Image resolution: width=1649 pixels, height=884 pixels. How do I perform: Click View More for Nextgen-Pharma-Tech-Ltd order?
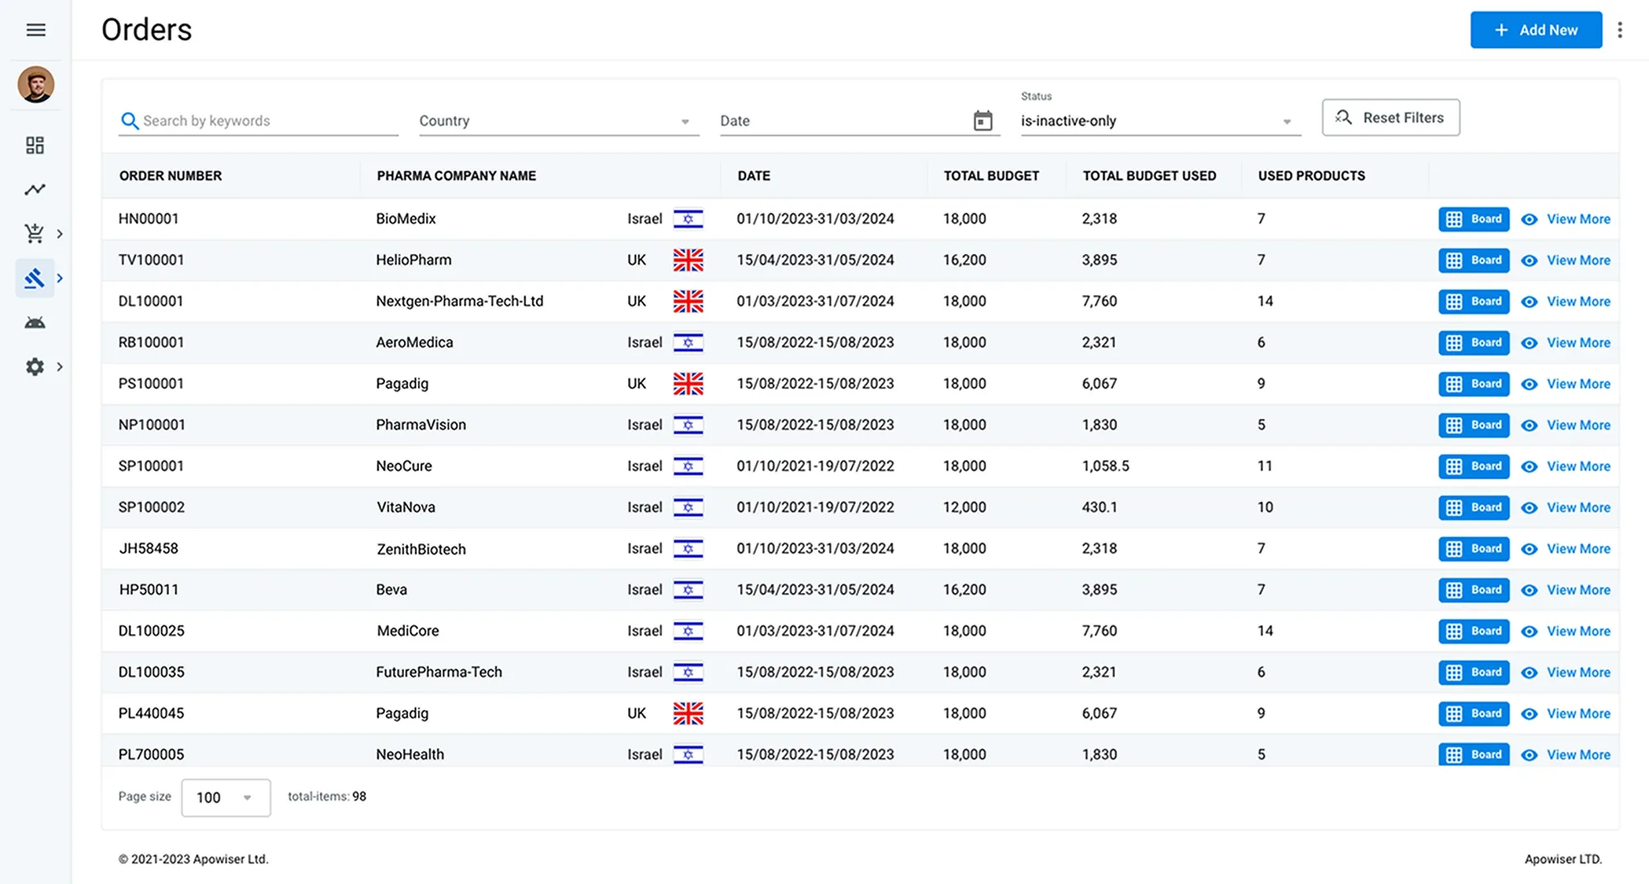click(x=1566, y=302)
